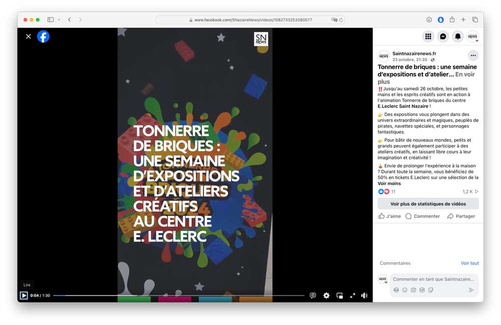Screen dimensions: 501x325
Task: Open the 23 octobre, 21:30 timestamp
Action: 410,59
